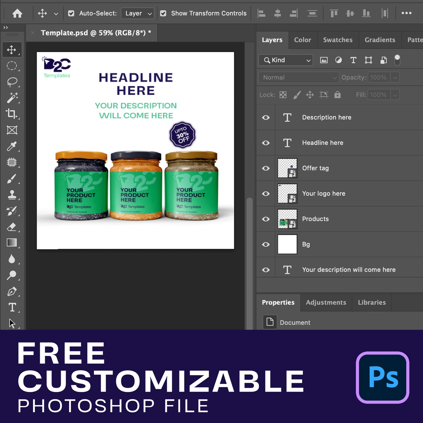Select the Magic Wand tool
Screen dimensions: 423x423
[x=12, y=98]
